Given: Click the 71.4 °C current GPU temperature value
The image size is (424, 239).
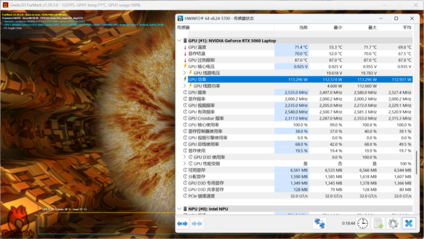Looking at the screenshot, I should 301,47.
